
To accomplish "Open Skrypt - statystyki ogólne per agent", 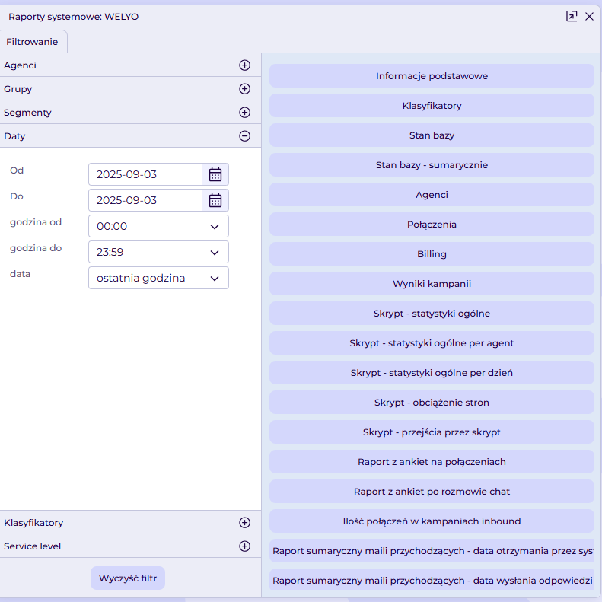I will coord(432,342).
